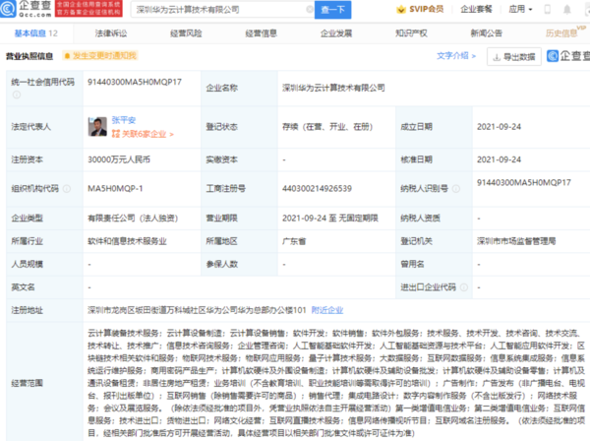Open legal representative 张平安 link
Screen dimensions: 590x441
124,120
